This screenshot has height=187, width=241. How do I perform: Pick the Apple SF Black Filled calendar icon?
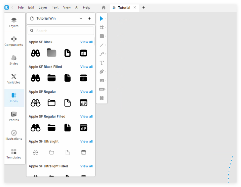pos(83,78)
